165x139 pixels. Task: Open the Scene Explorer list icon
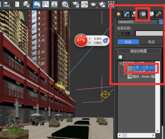(17, 4)
